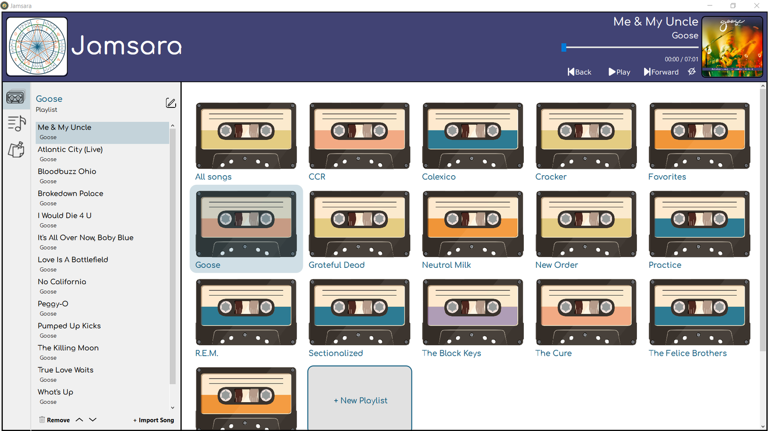Click the main playlist grid scrollbar down arrow
The width and height of the screenshot is (768, 431).
coord(763,426)
